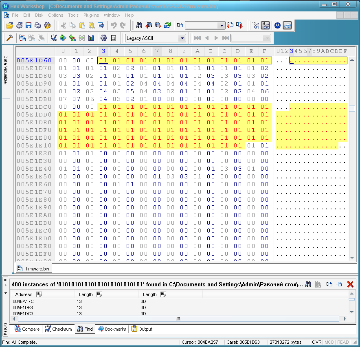Click the green Replace arrows icon
Image resolution: width=360 pixels, height=347 pixels.
(167, 25)
